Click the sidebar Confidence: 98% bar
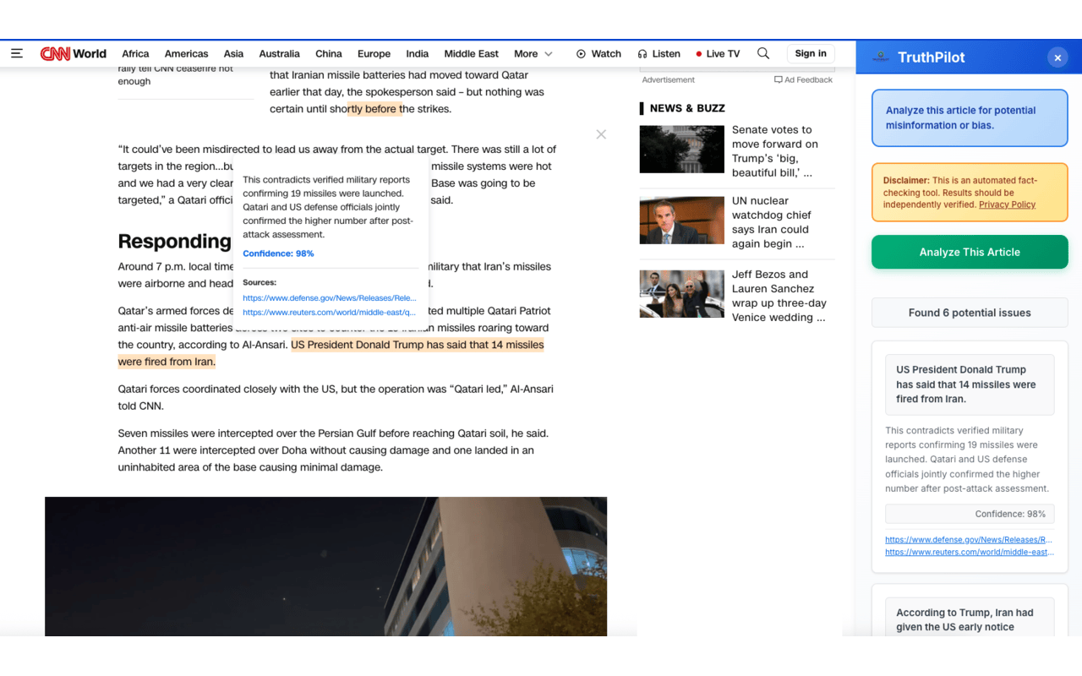1082x676 pixels. 970,514
